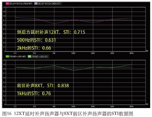This screenshot has height=117, width=152.
Task: Click the 500 Hz dip on the purple curve
Action: click(54, 23)
